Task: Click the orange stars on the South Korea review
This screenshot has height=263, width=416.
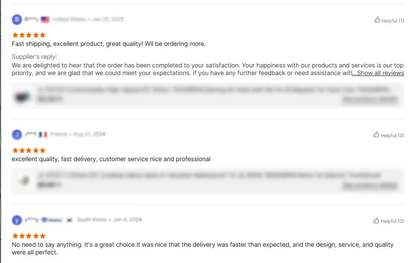Action: click(x=29, y=236)
